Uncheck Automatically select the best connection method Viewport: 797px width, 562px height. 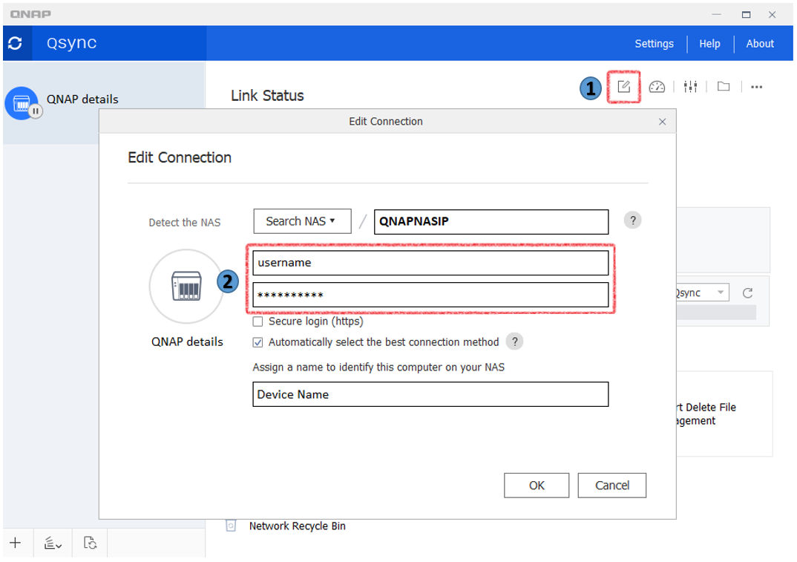(258, 342)
